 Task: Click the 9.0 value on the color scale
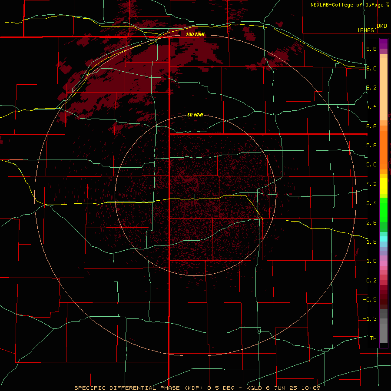[x=371, y=68]
